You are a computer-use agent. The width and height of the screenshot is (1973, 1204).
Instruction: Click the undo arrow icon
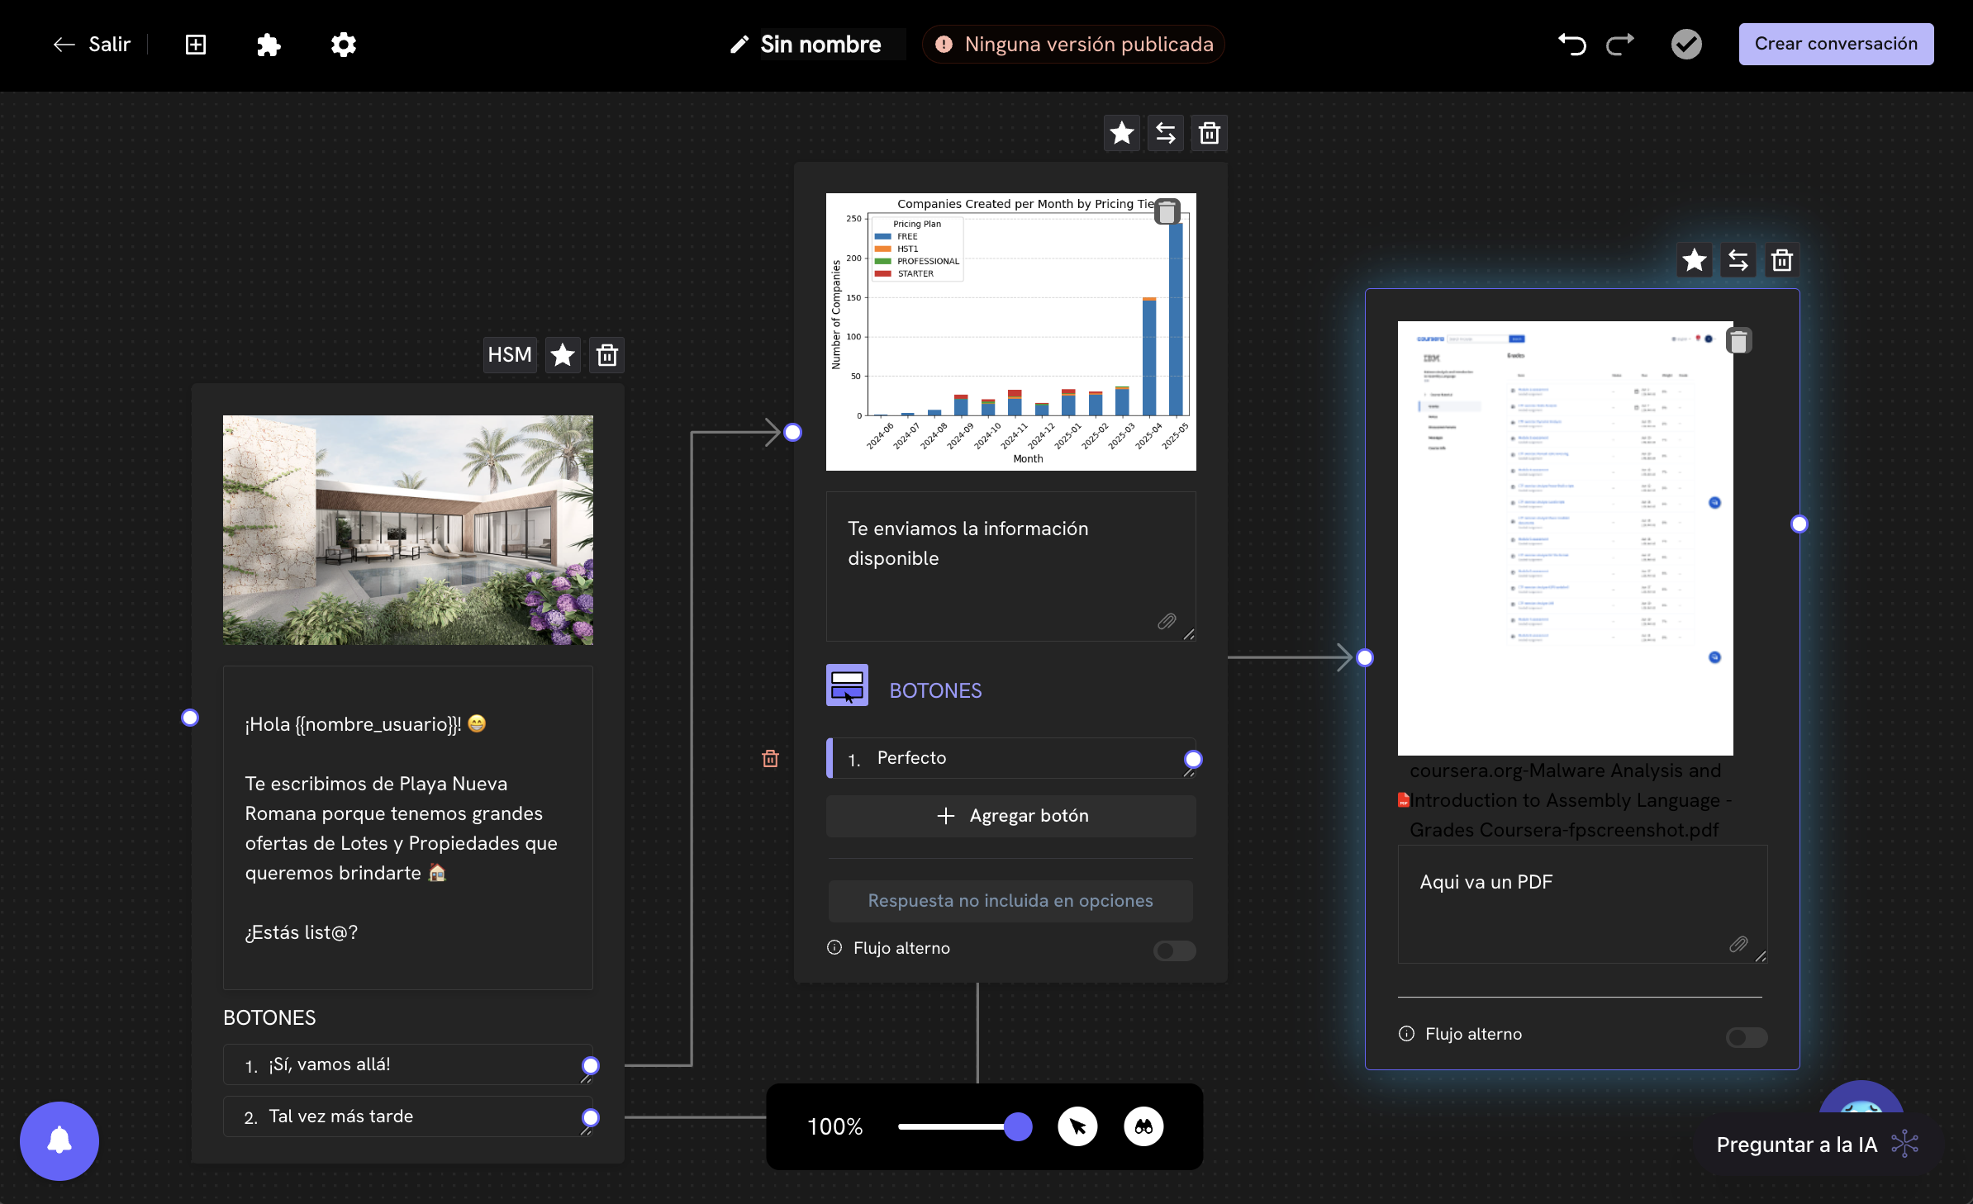pyautogui.click(x=1571, y=45)
